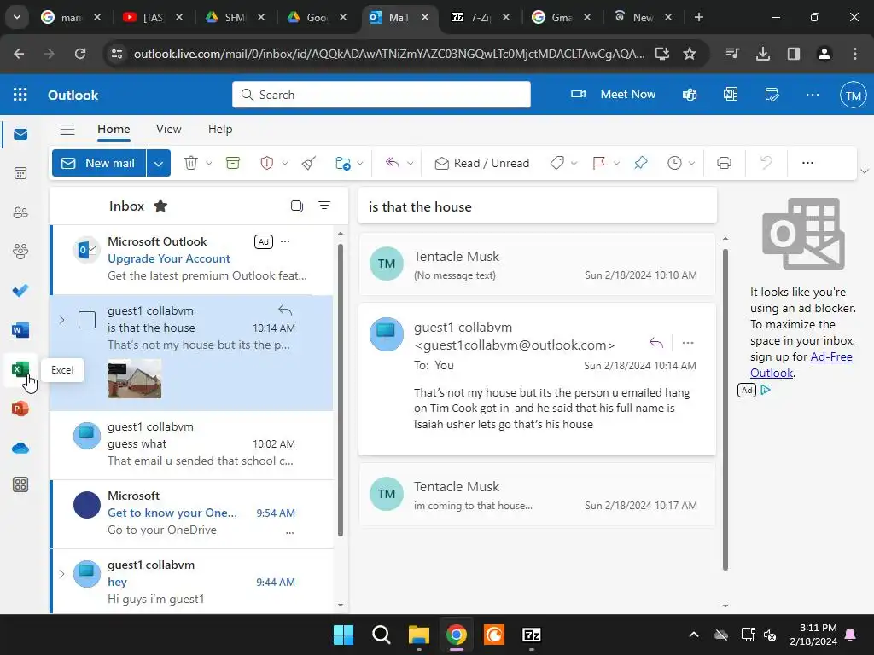The width and height of the screenshot is (874, 655).
Task: Expand the Report options dropdown
Action: click(285, 163)
